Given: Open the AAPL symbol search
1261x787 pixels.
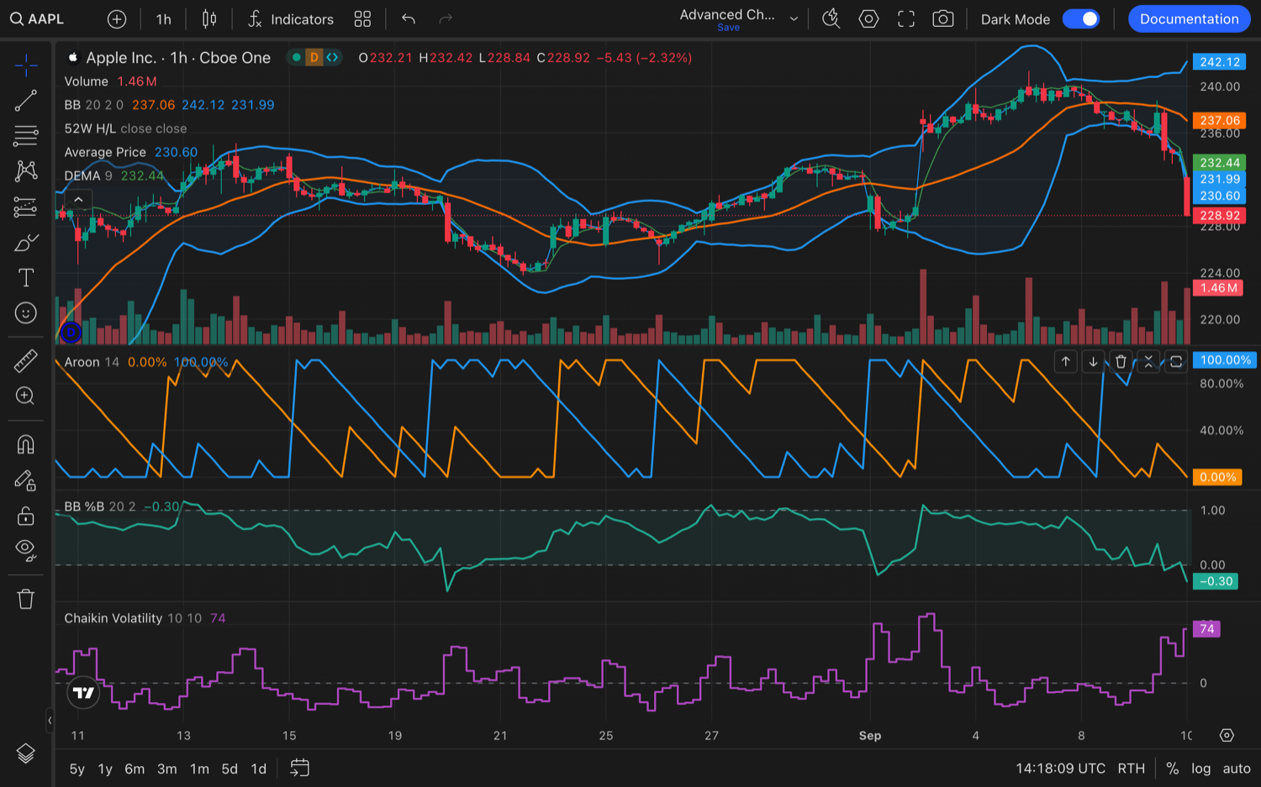Looking at the screenshot, I should click(37, 18).
